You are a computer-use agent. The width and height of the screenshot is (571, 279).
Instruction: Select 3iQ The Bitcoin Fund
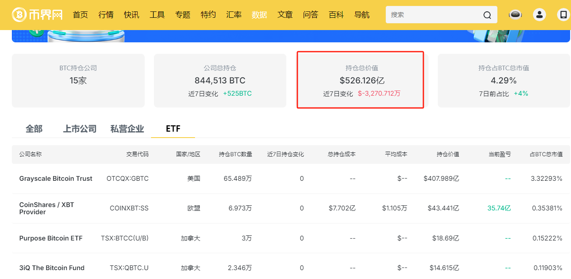click(x=52, y=268)
